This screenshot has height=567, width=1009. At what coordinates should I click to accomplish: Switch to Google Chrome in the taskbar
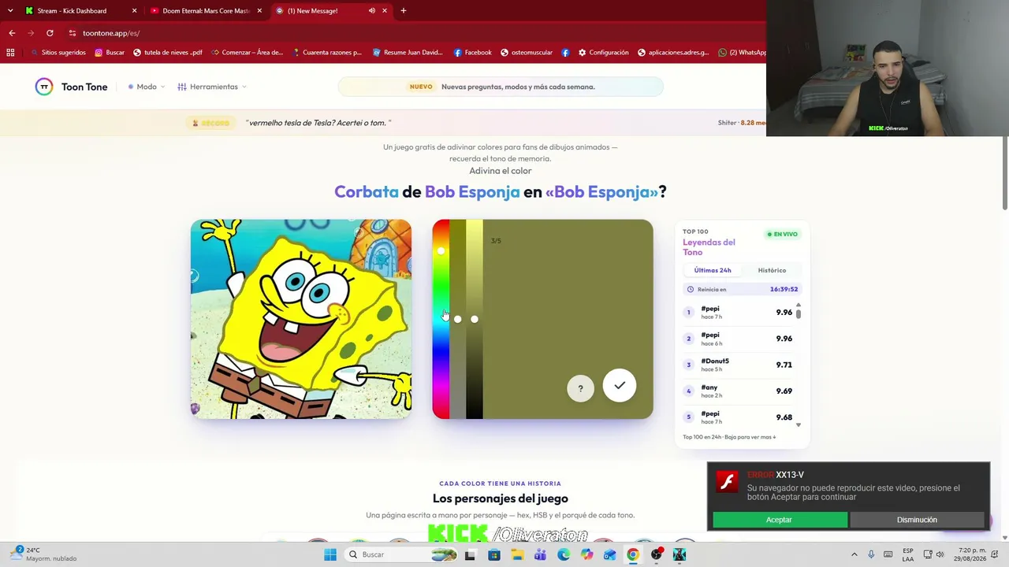633,554
